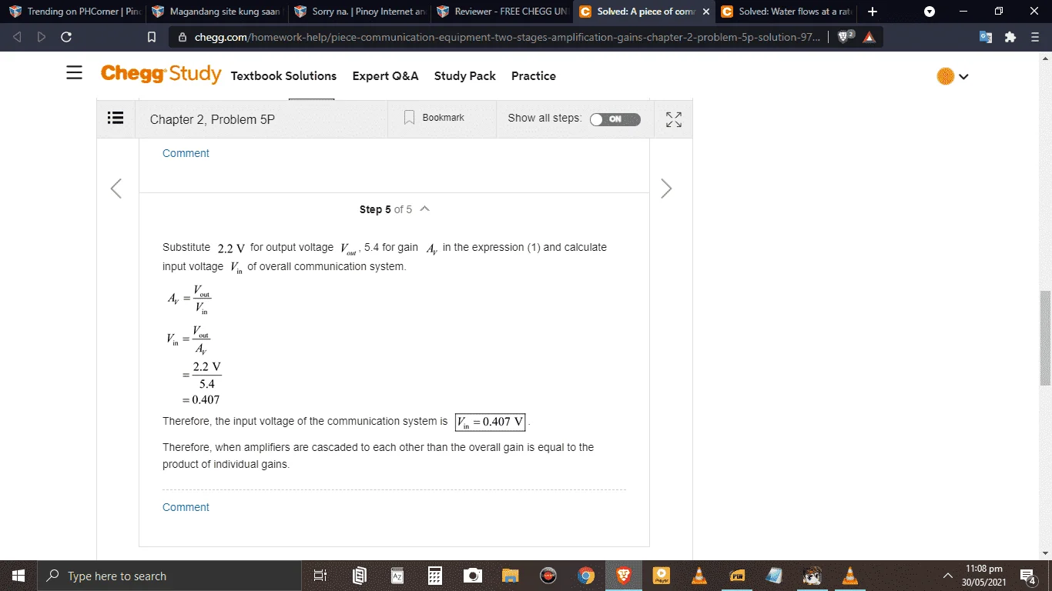1052x591 pixels.
Task: Click the chegg.com address bar
Action: 507,37
